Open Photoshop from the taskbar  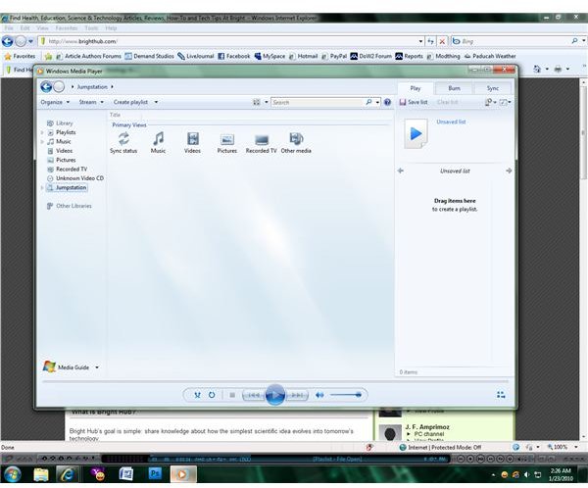(155, 474)
